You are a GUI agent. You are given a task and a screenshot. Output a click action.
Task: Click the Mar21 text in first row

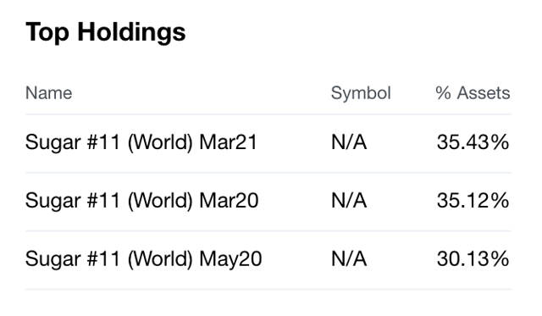(x=229, y=142)
